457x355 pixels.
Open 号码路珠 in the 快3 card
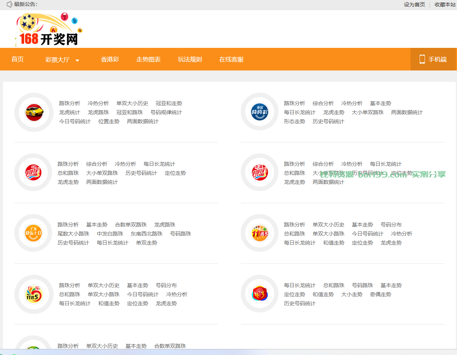click(x=362, y=285)
